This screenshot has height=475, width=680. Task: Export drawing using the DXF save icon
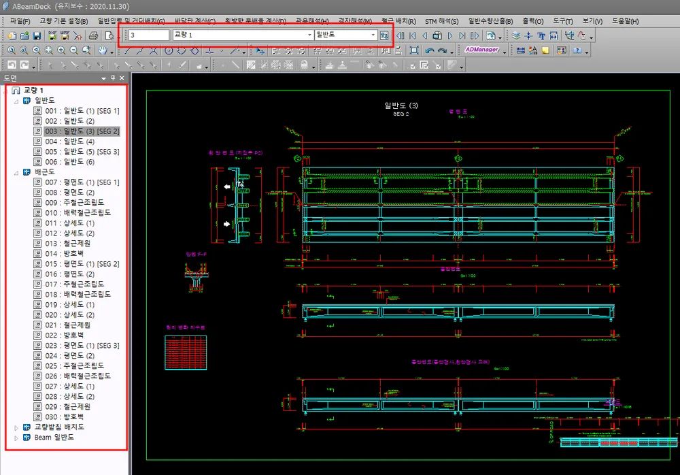52,35
